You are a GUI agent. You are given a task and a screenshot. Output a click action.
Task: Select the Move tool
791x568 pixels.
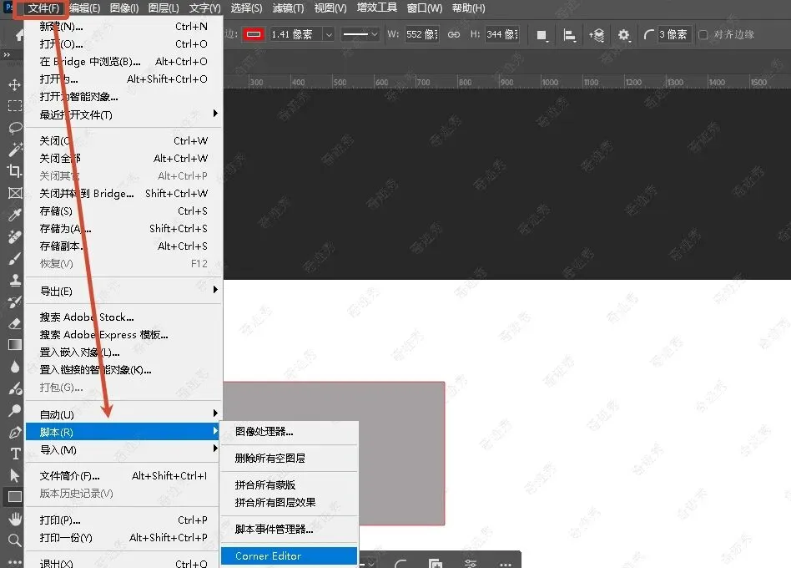pyautogui.click(x=15, y=84)
